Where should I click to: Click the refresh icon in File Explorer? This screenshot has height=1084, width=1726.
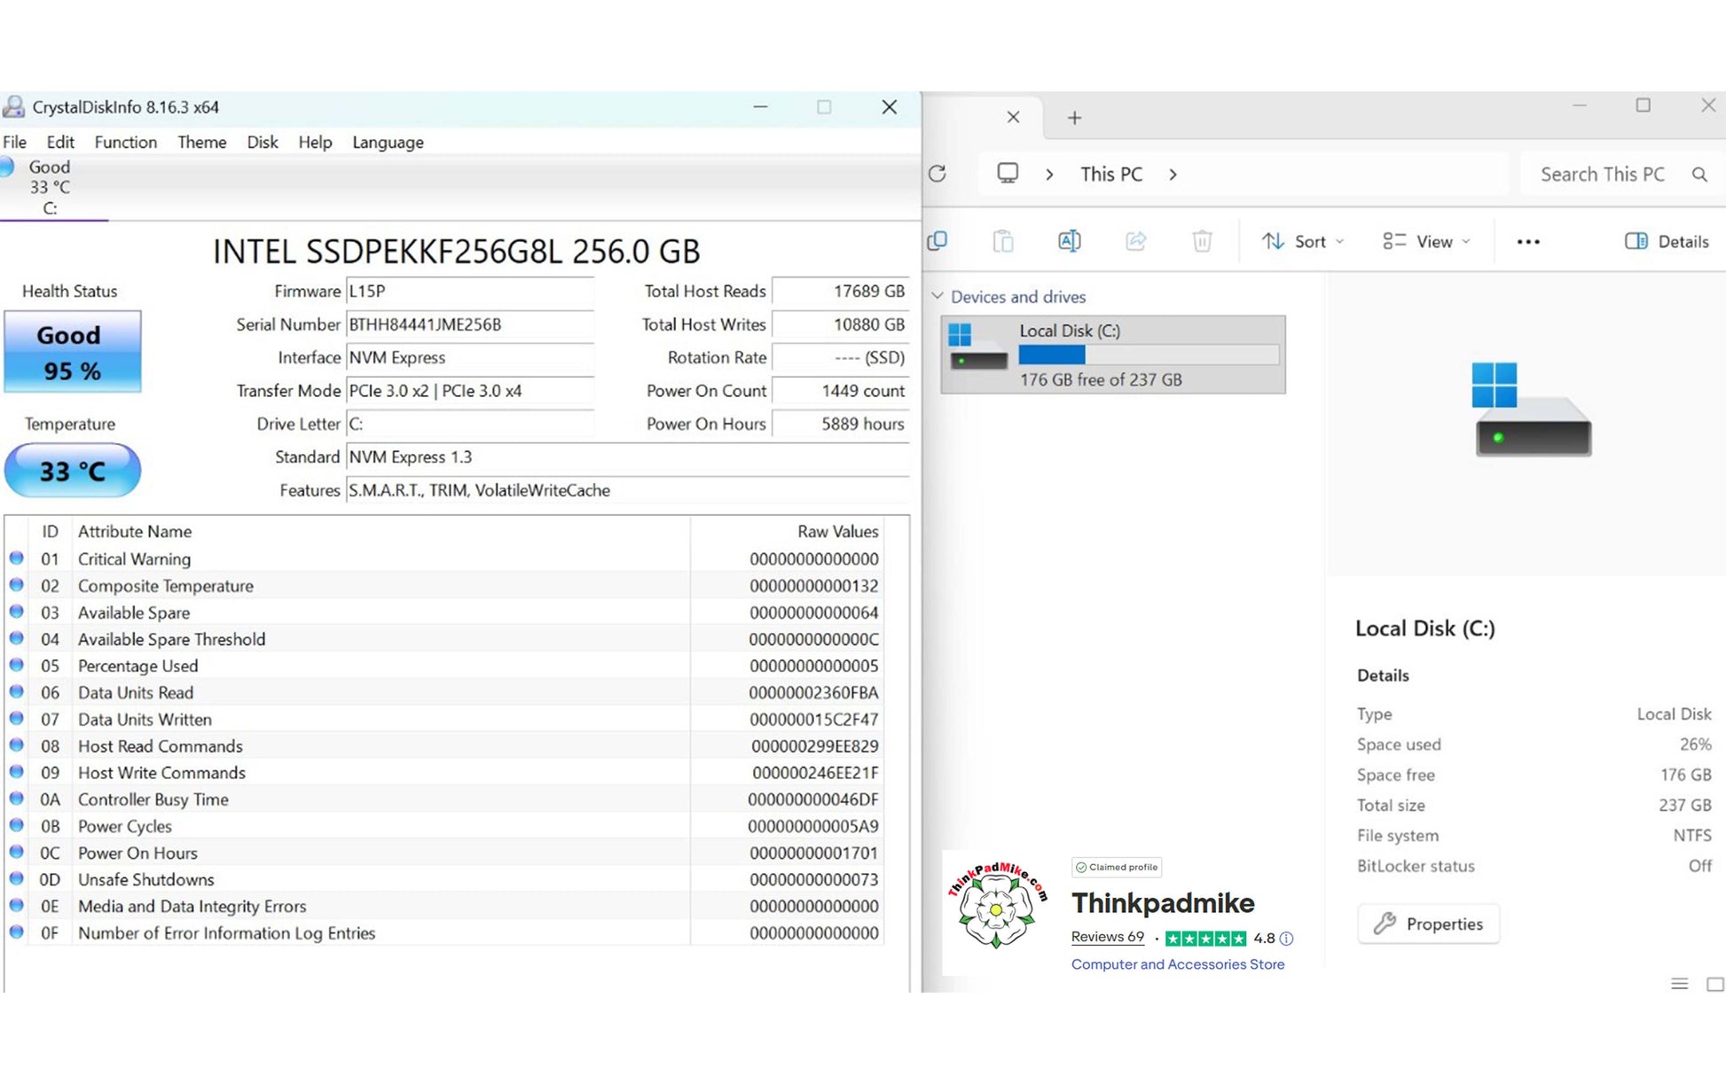pyautogui.click(x=938, y=174)
